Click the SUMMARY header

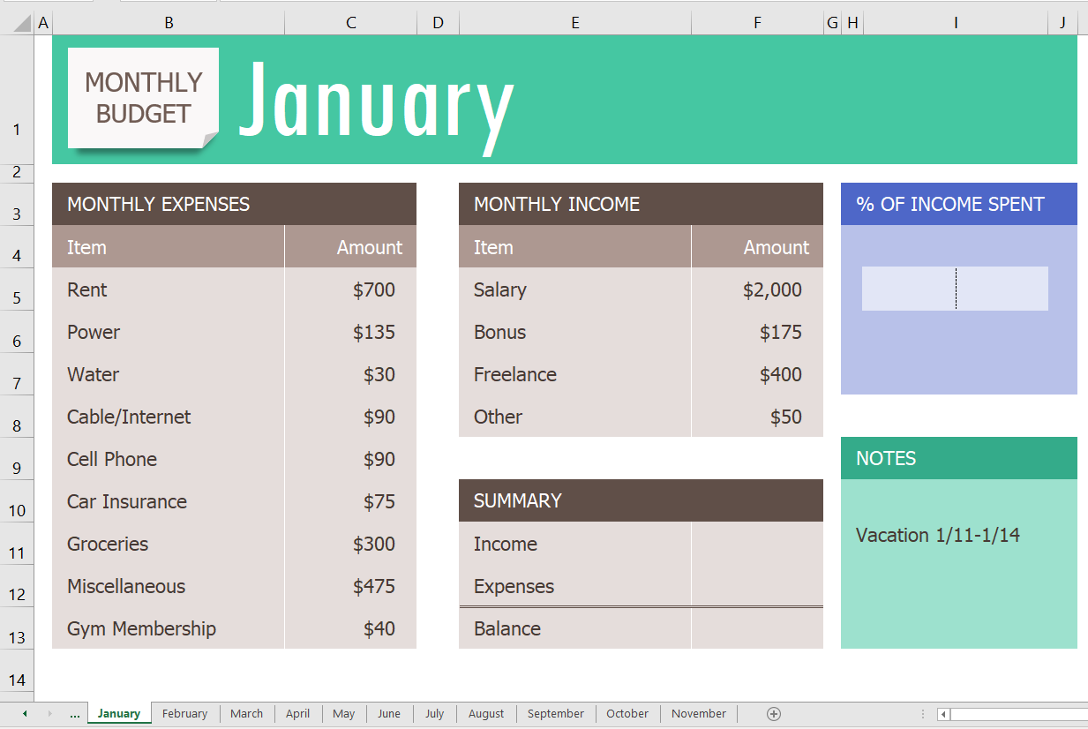(641, 500)
